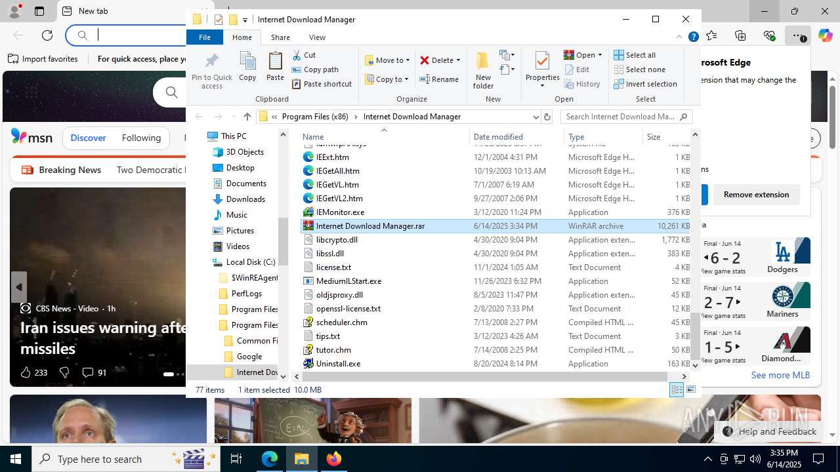Switch to the Share ribbon tab
Image resolution: width=840 pixels, height=472 pixels.
point(280,37)
